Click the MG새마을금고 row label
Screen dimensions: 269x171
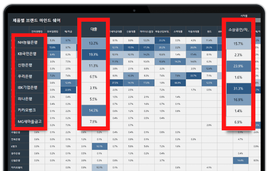tap(30, 121)
